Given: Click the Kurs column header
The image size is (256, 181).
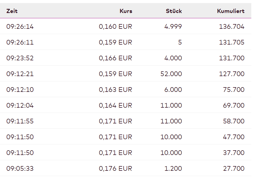Looking at the screenshot, I should coord(126,11).
